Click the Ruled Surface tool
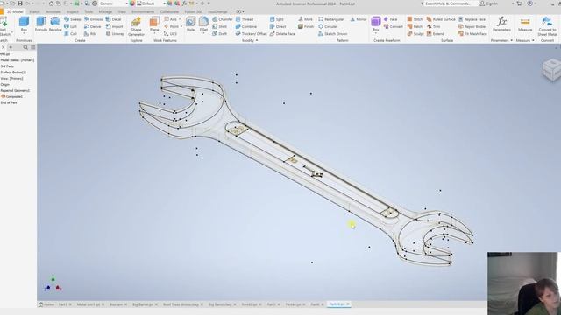 [x=441, y=19]
